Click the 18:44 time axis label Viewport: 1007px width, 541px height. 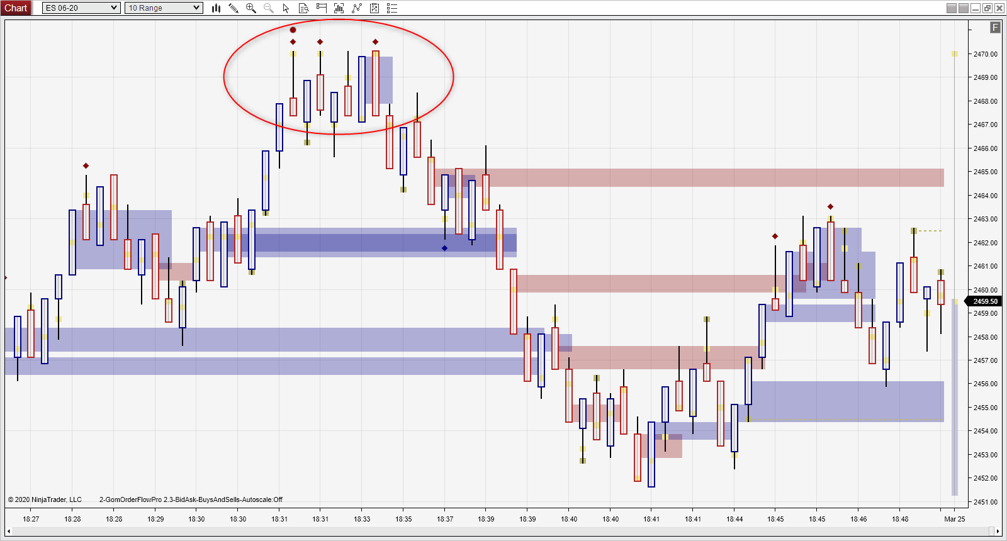734,519
